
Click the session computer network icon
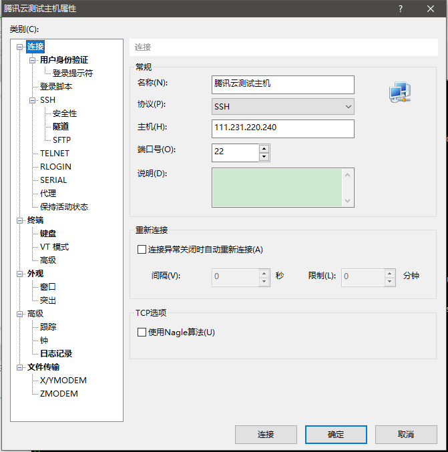(x=400, y=92)
